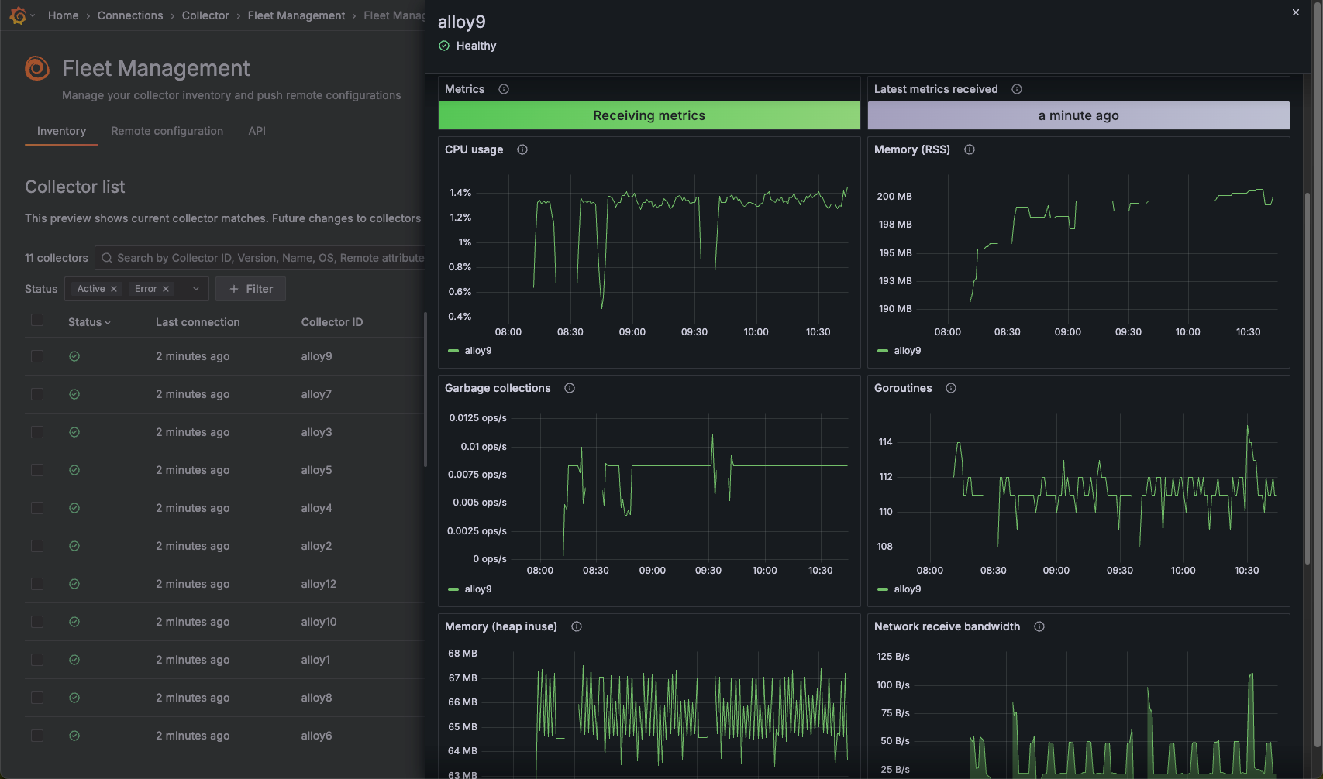Viewport: 1323px width, 779px height.
Task: Click the info icon on the Metrics panel
Action: 504,89
